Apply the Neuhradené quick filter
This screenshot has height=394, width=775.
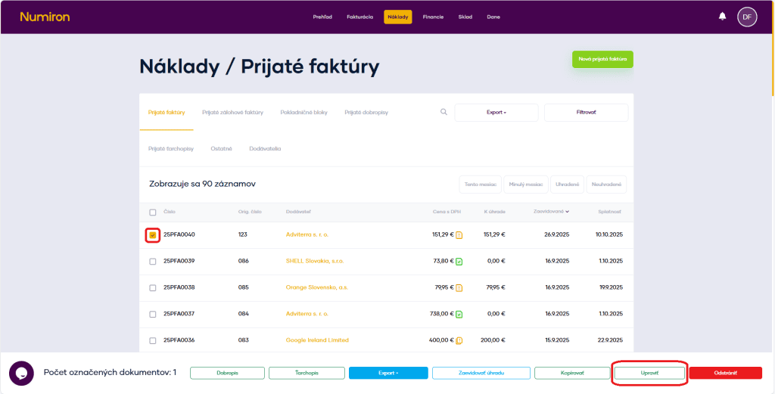[606, 184]
